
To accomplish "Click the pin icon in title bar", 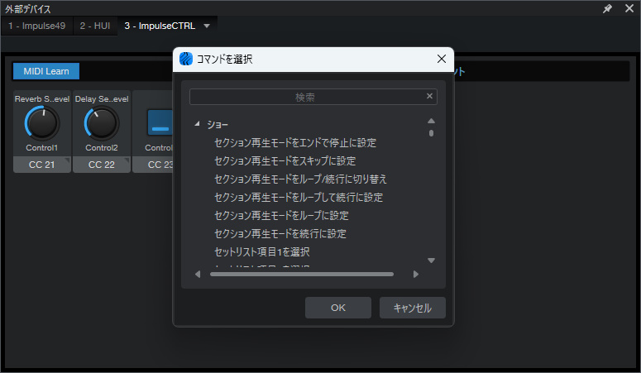I will (608, 8).
